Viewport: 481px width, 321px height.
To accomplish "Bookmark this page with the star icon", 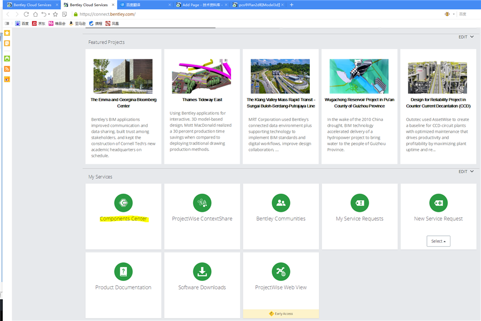I will pyautogui.click(x=55, y=14).
